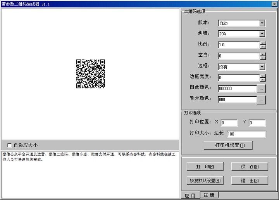279x200 pixels.
Task: Switch to the 应用 tab
Action: click(190, 196)
